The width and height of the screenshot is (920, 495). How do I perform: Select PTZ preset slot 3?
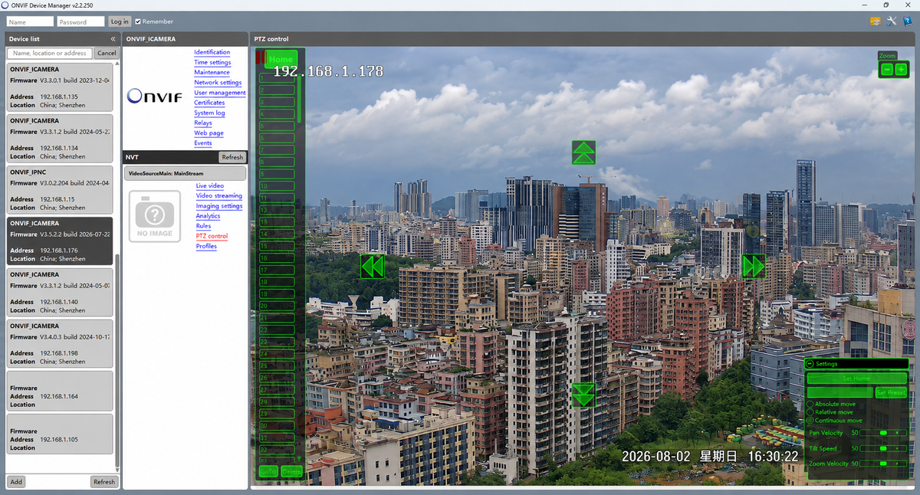tap(278, 101)
